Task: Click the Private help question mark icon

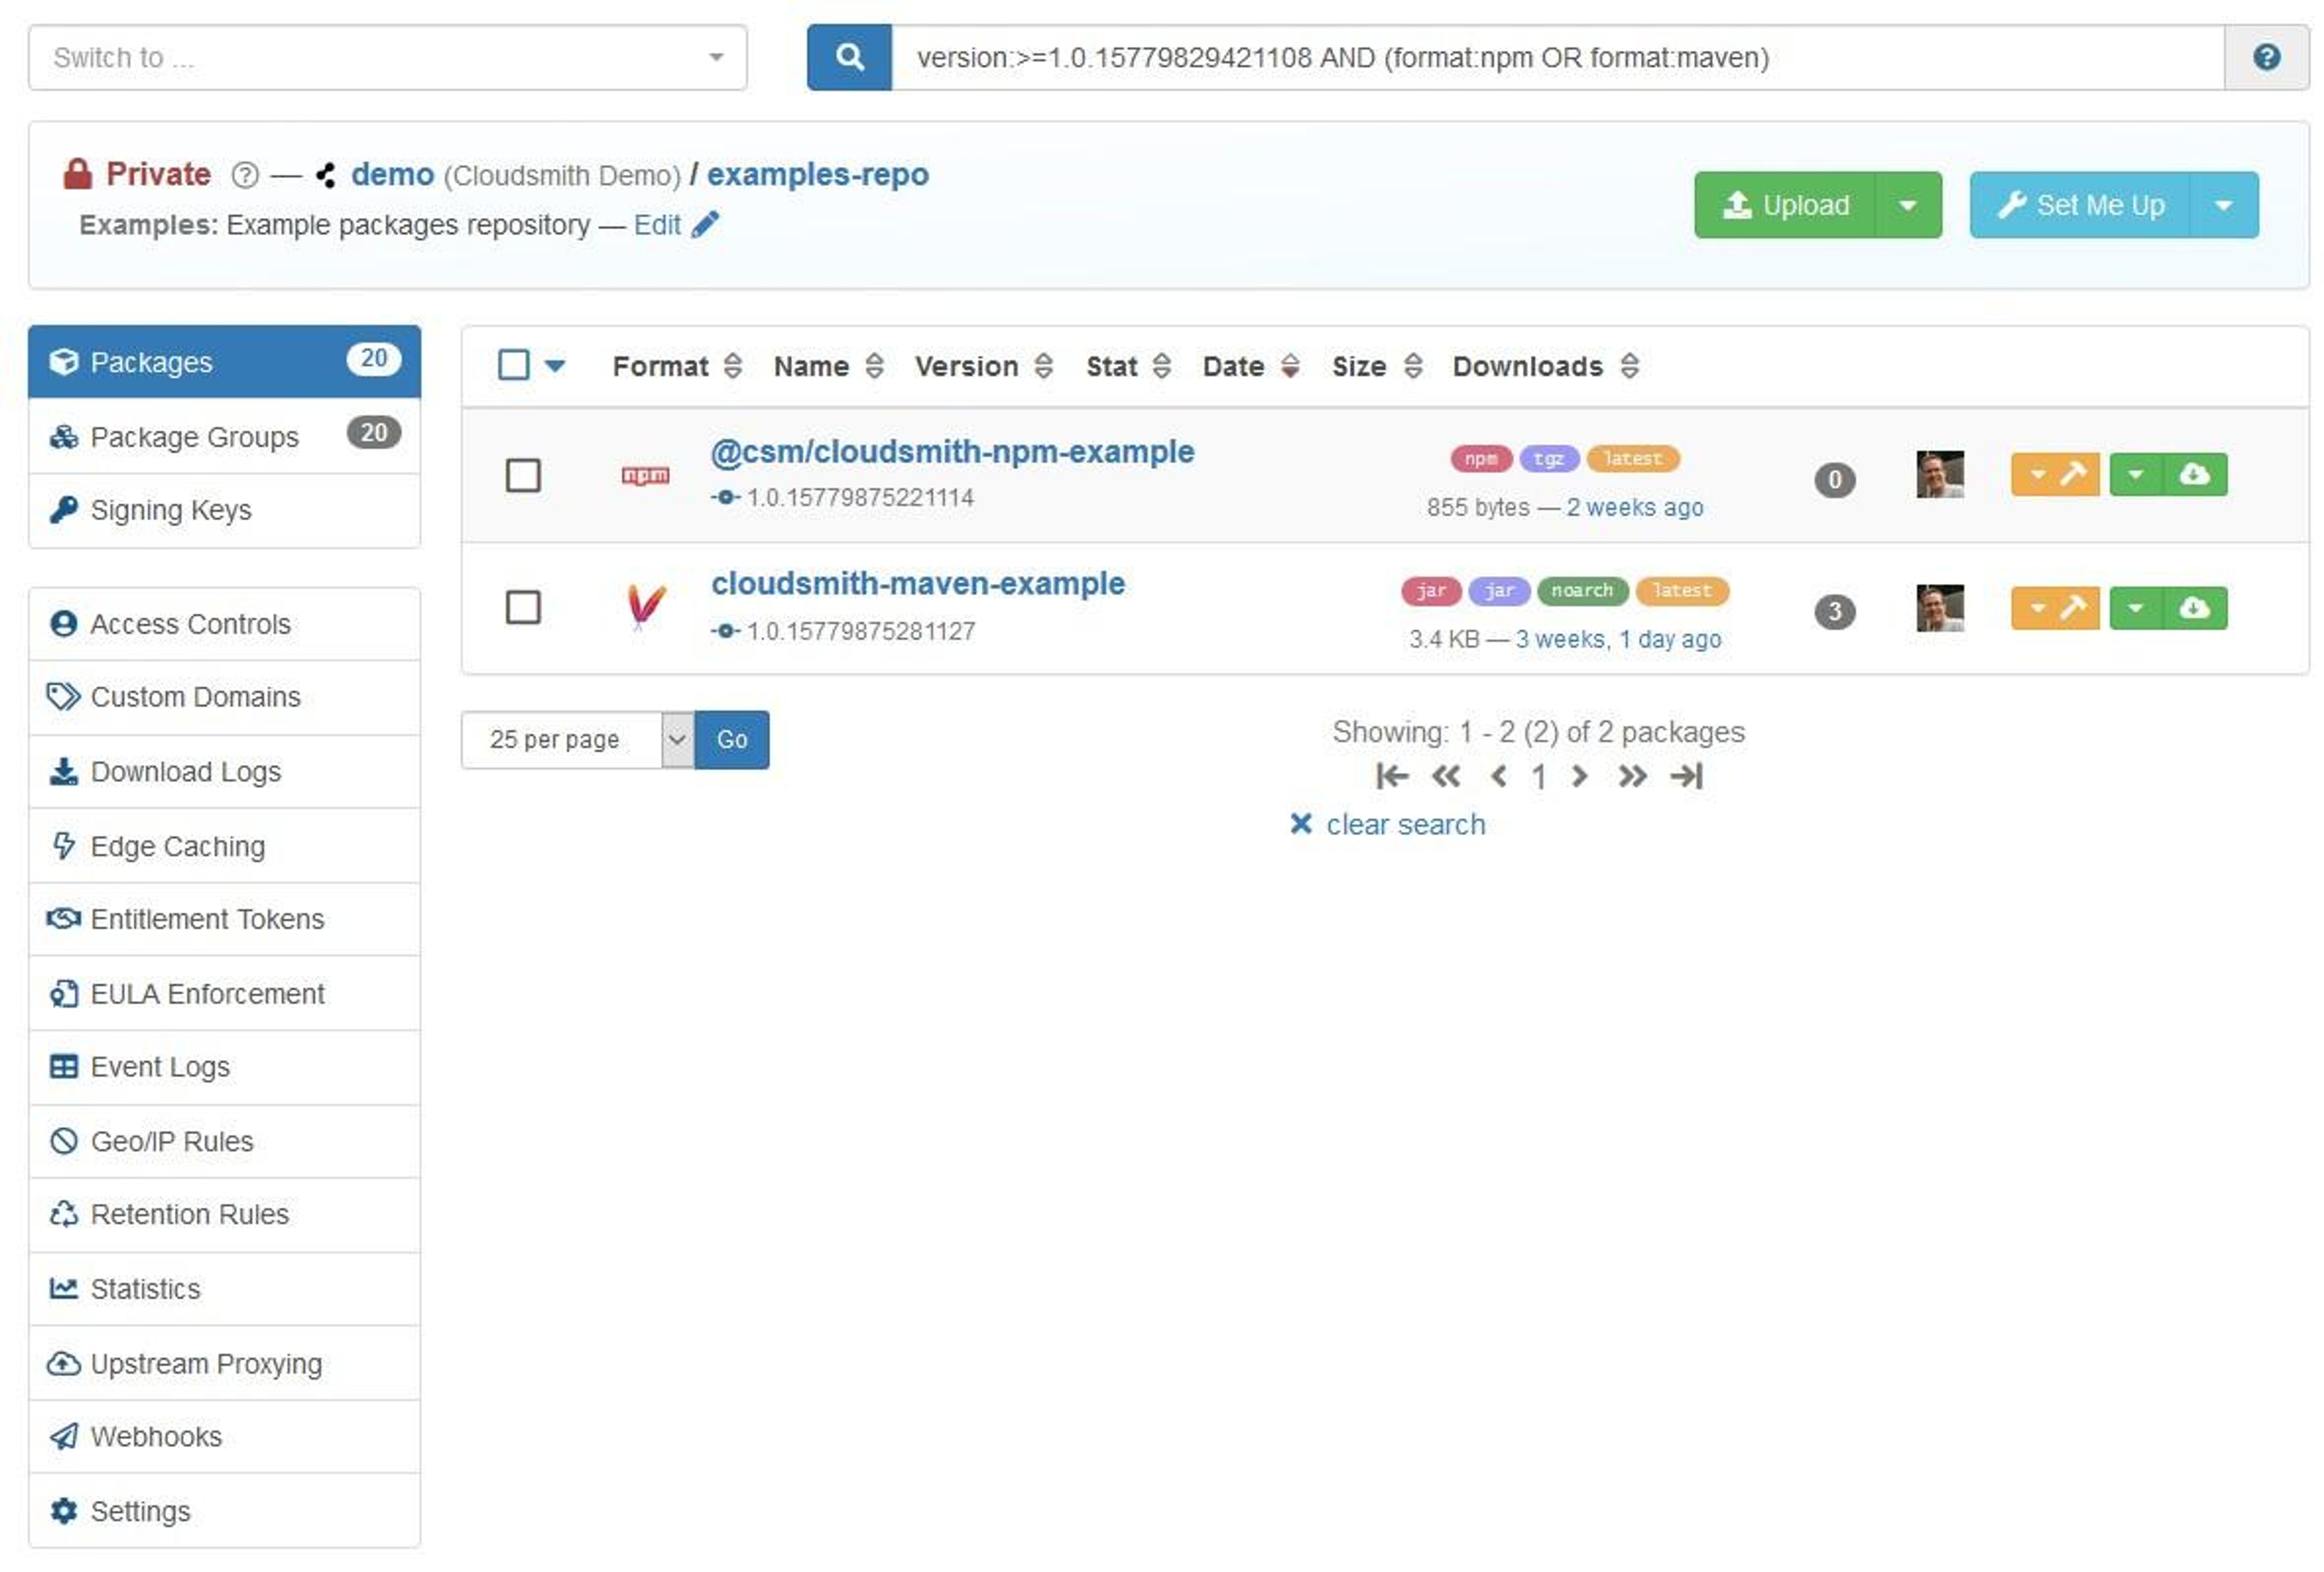Action: click(x=245, y=176)
